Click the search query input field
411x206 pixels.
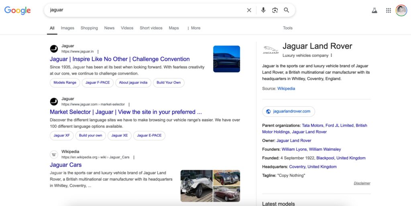tap(145, 10)
